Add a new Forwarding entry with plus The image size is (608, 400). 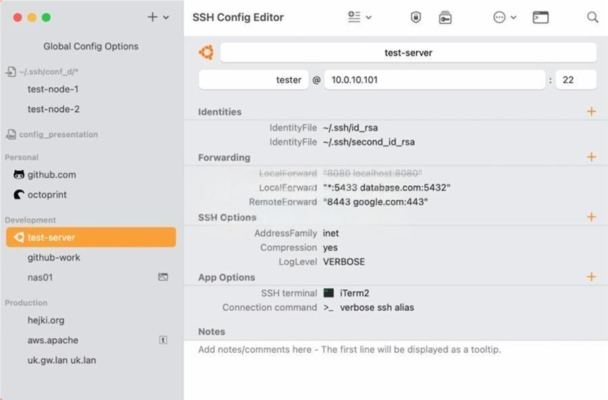[x=591, y=157]
